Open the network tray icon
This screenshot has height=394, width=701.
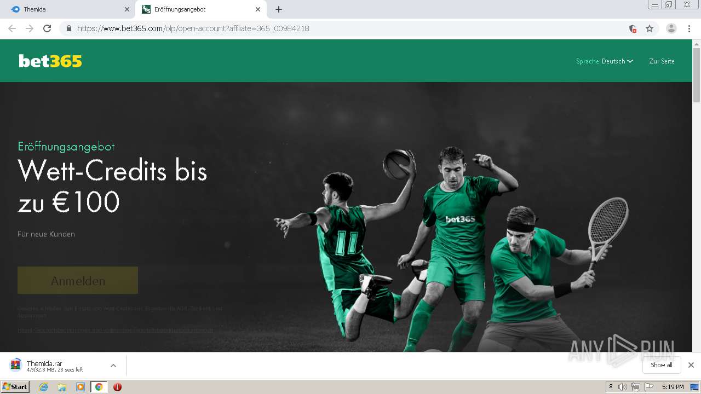636,387
